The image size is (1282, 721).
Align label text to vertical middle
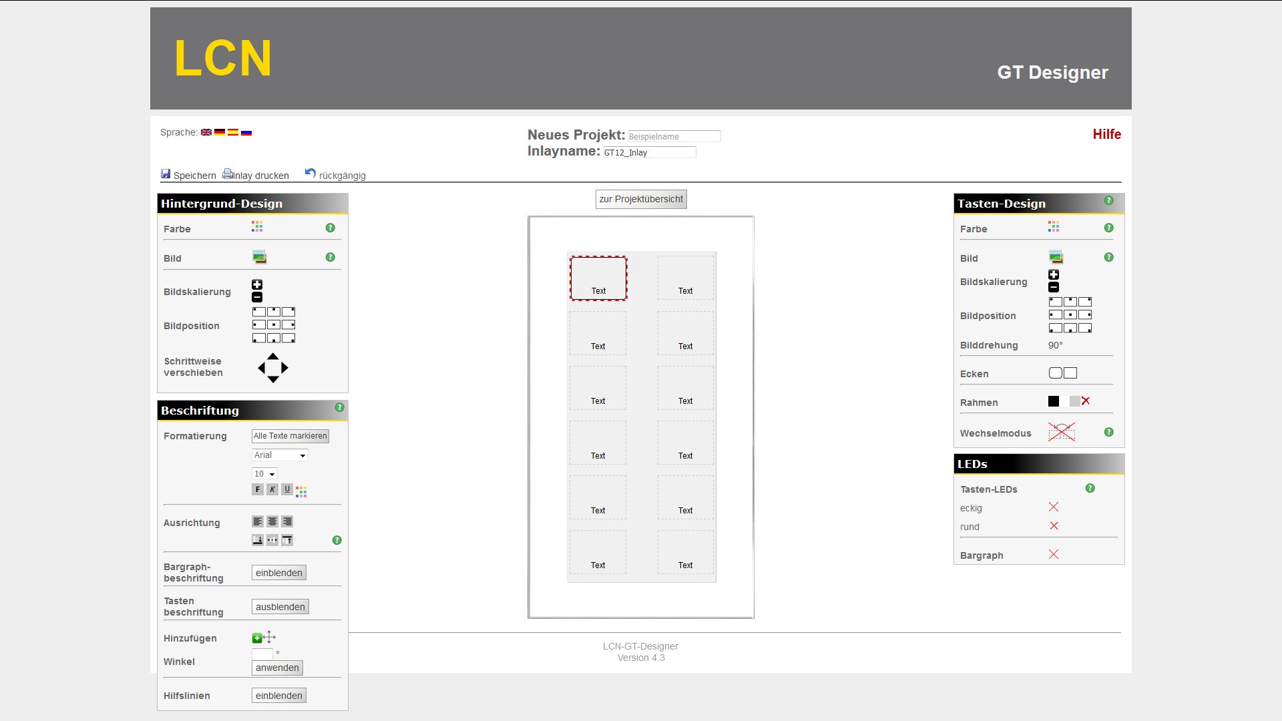coord(272,540)
